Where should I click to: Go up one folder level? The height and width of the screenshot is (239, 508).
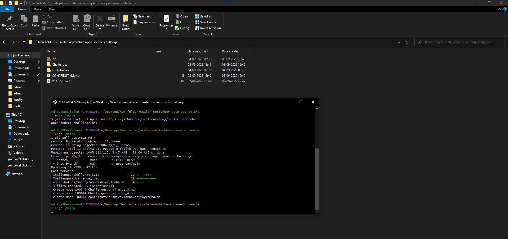pyautogui.click(x=24, y=42)
